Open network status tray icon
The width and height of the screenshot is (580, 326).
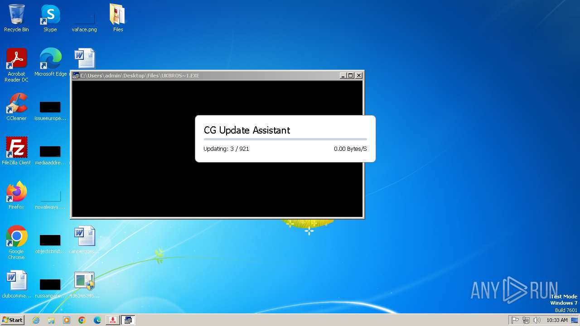point(526,320)
